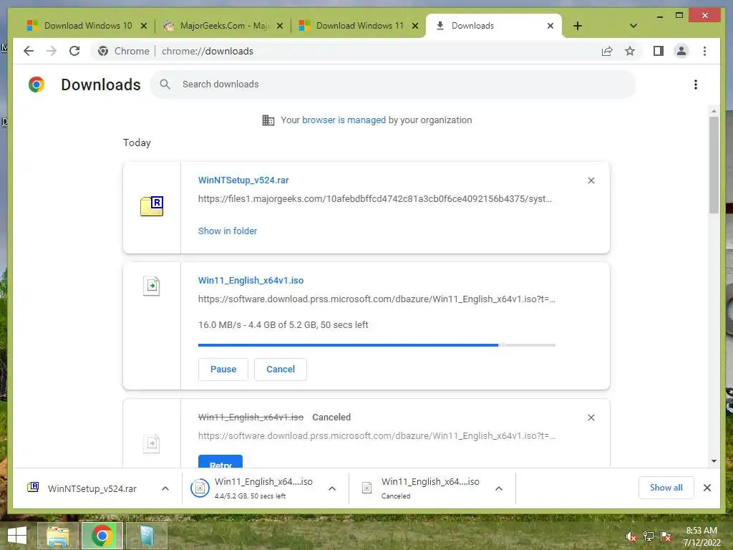Reload the downloads page
This screenshot has width=733, height=550.
coord(74,51)
